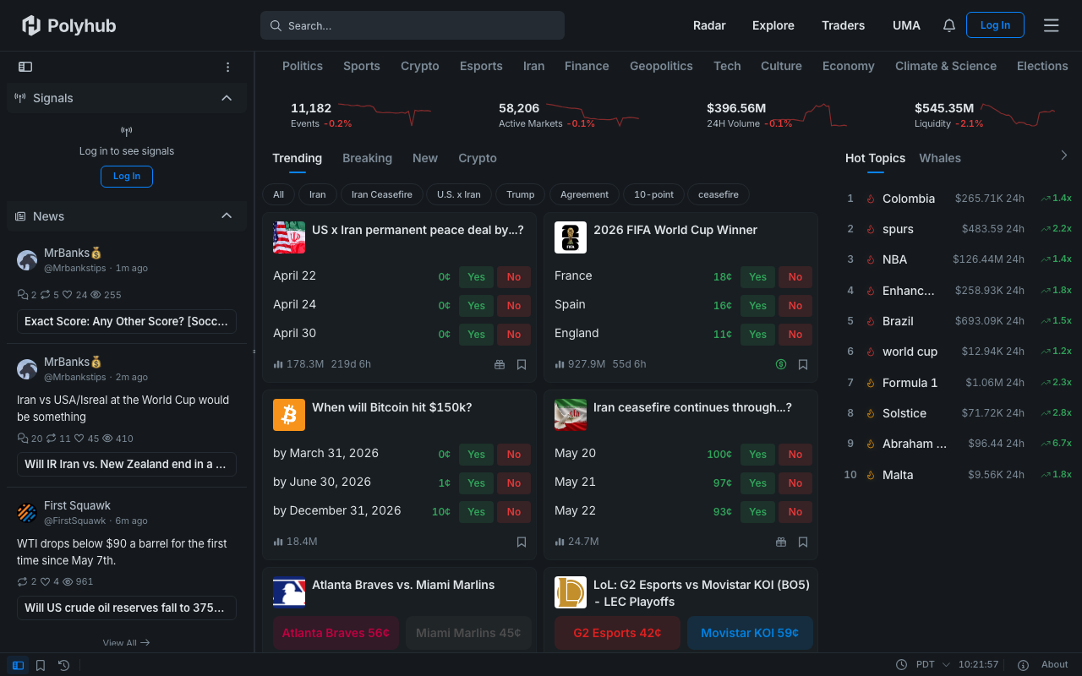This screenshot has height=676, width=1082.
Task: Click the header Log In button
Action: pyautogui.click(x=995, y=25)
